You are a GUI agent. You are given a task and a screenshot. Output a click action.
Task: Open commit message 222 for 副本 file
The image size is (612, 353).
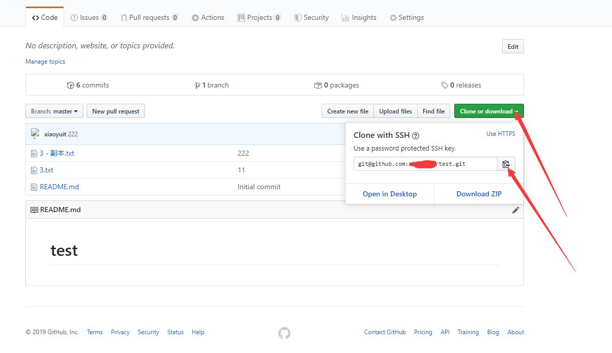coord(243,153)
